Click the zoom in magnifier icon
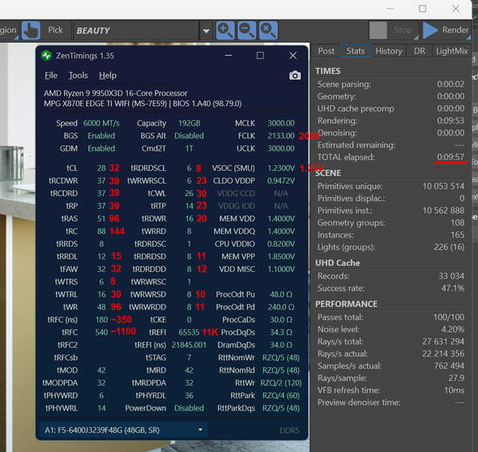Screen dimensions: 478x452 coord(225,30)
